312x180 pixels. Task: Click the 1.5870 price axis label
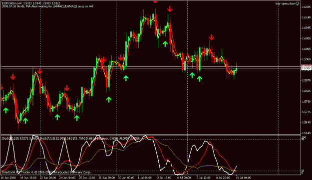coord(306,80)
